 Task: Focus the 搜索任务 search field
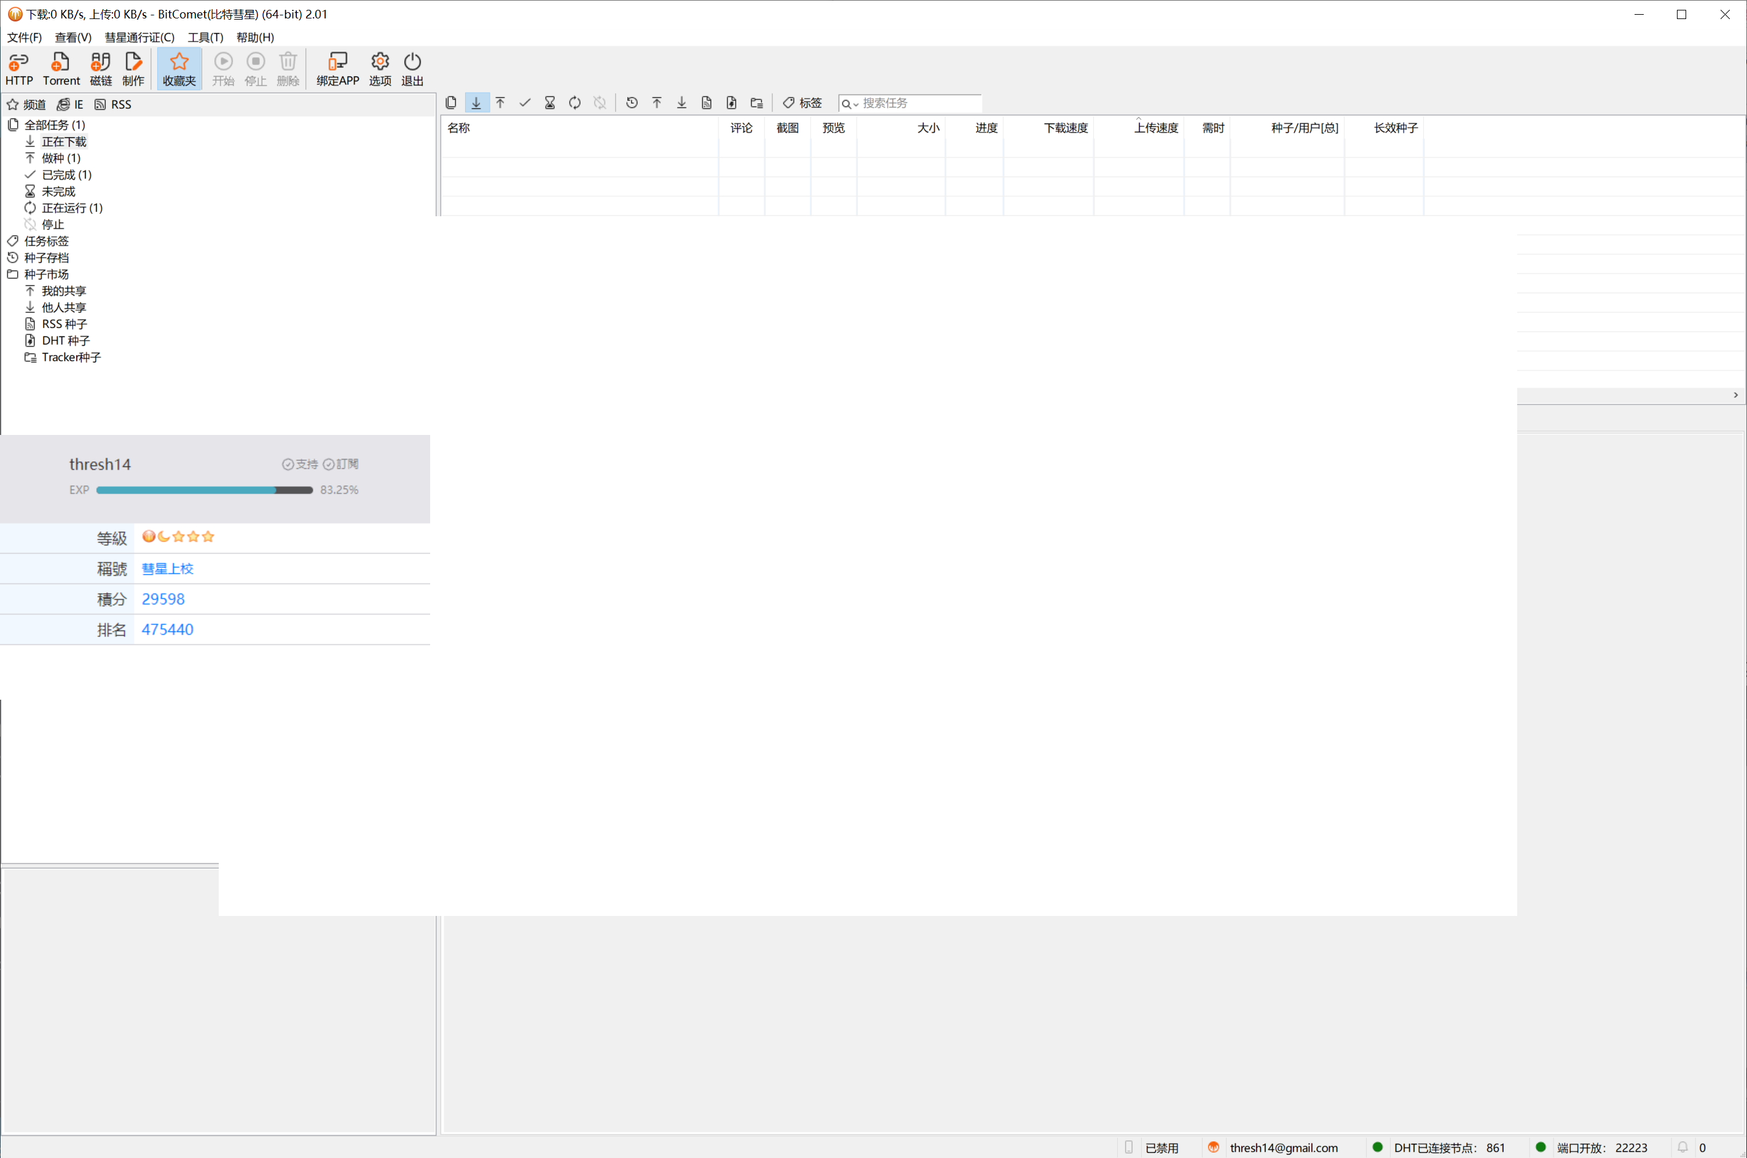920,103
